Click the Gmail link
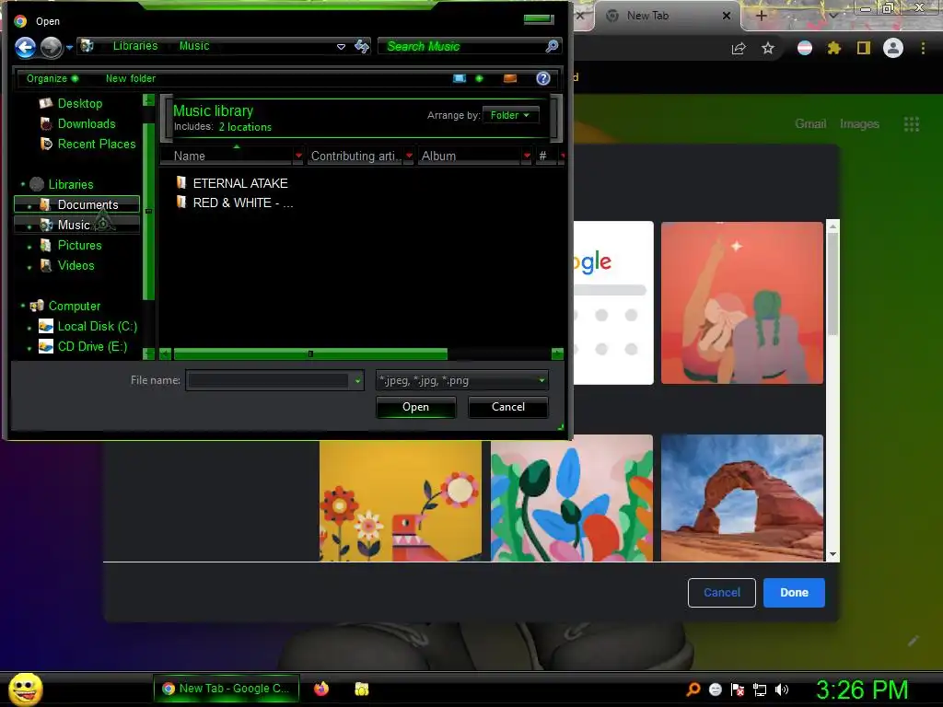Viewport: 943px width, 707px height. click(810, 124)
